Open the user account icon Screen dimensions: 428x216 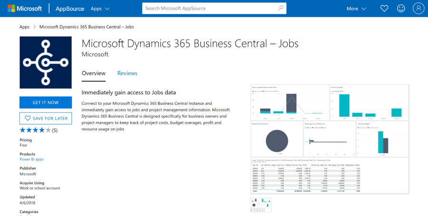[418, 9]
